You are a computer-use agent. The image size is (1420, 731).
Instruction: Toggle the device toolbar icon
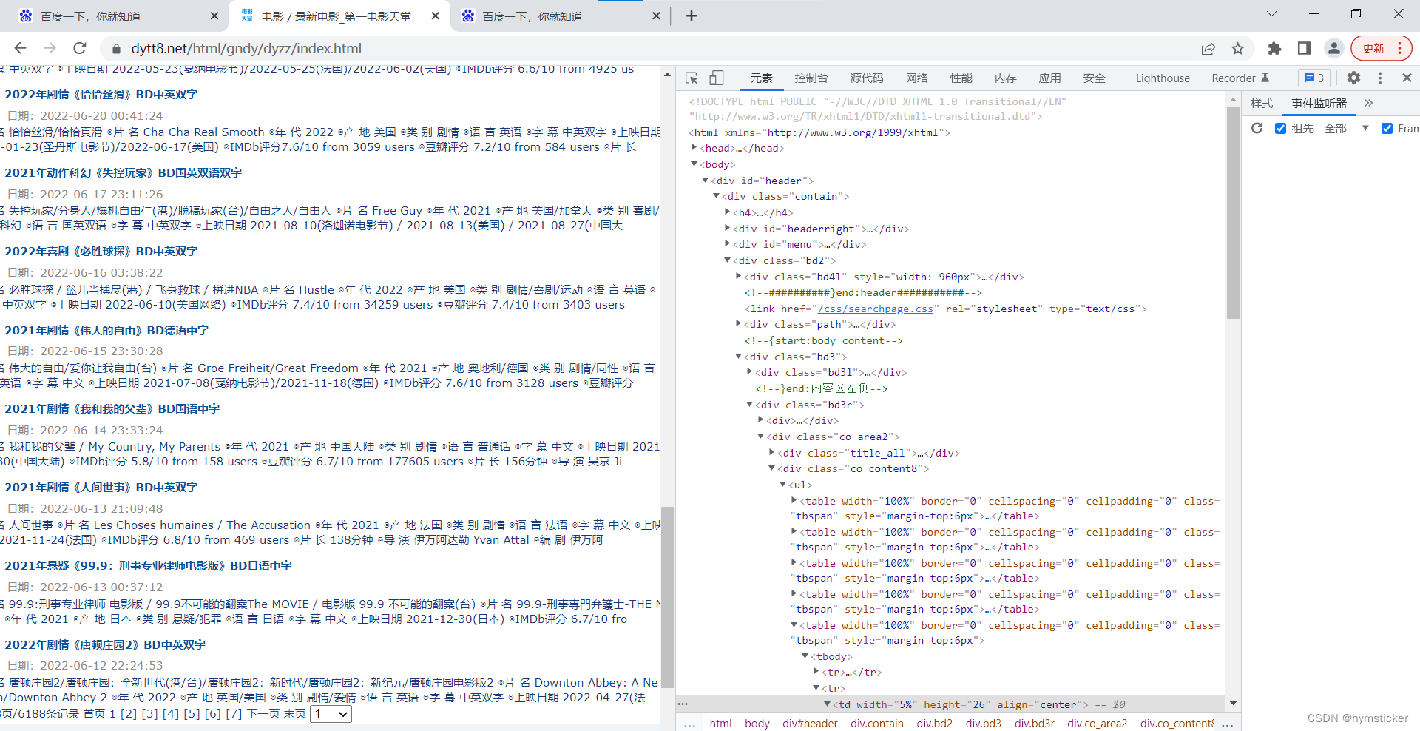[716, 78]
